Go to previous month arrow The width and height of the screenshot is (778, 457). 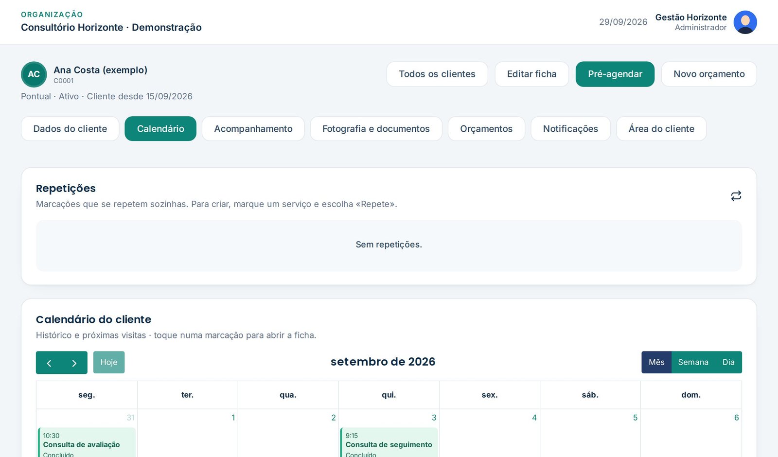click(x=49, y=363)
